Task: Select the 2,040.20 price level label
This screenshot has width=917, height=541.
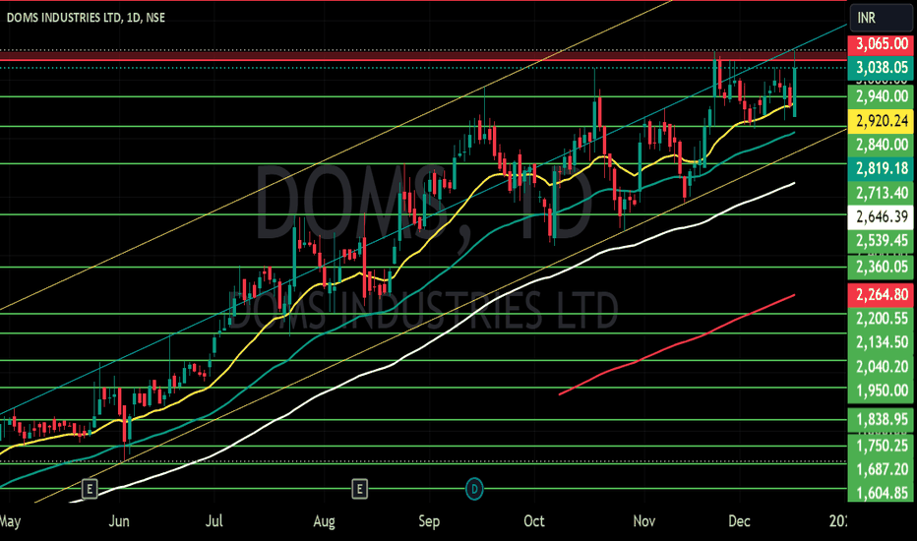Action: [881, 366]
